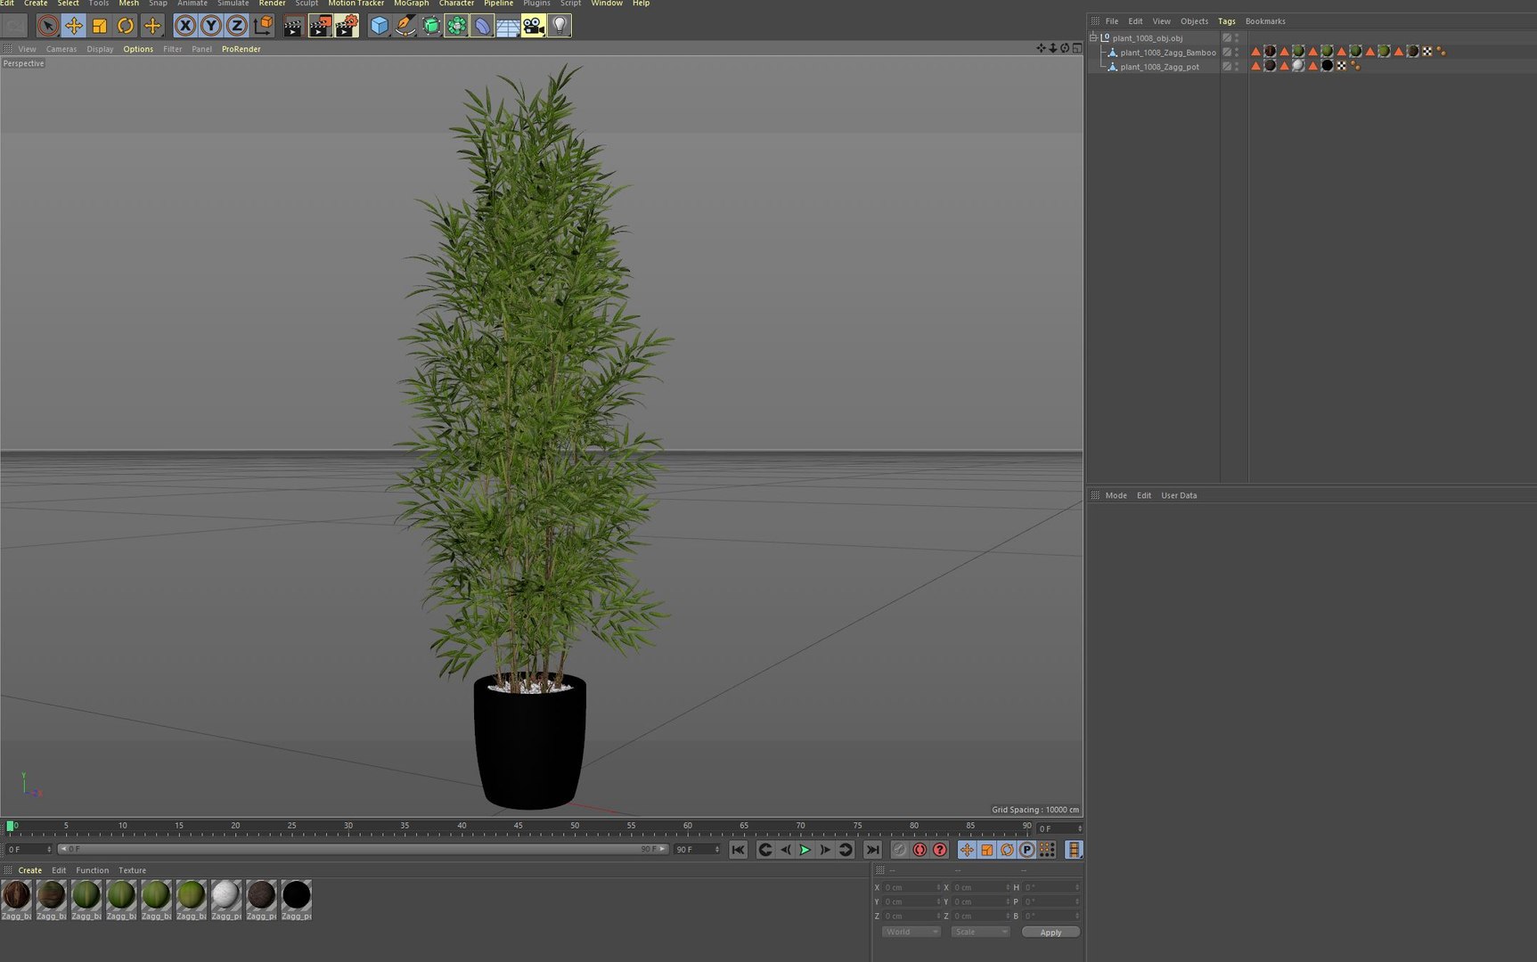Toggle Y axis lock

pos(211,26)
